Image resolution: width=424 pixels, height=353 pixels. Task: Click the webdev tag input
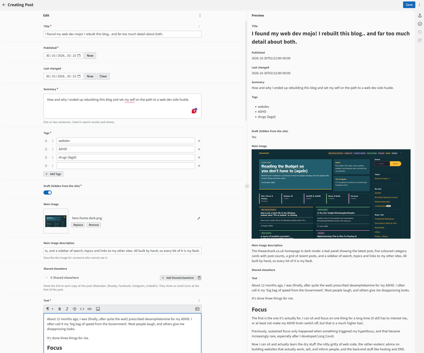(126, 141)
